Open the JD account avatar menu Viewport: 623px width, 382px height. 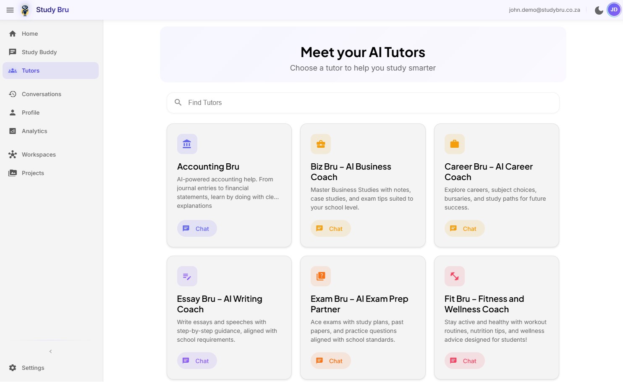[614, 10]
